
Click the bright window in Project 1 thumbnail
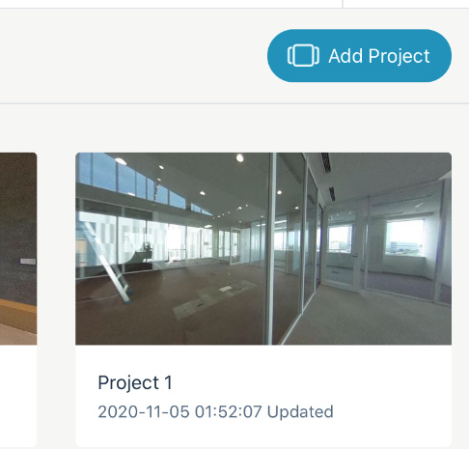[x=404, y=238]
